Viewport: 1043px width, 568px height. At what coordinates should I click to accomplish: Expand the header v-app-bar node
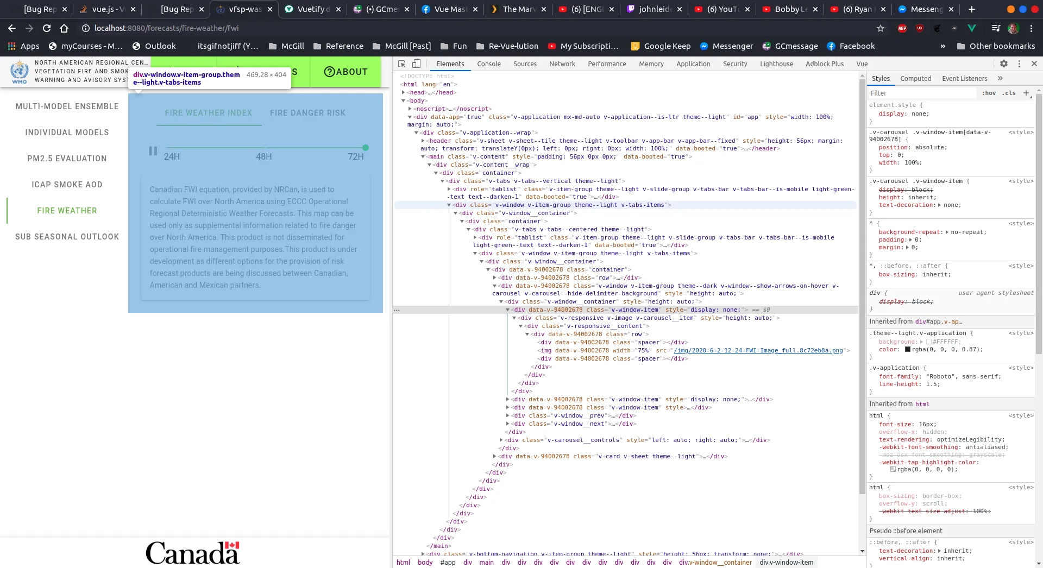click(423, 141)
